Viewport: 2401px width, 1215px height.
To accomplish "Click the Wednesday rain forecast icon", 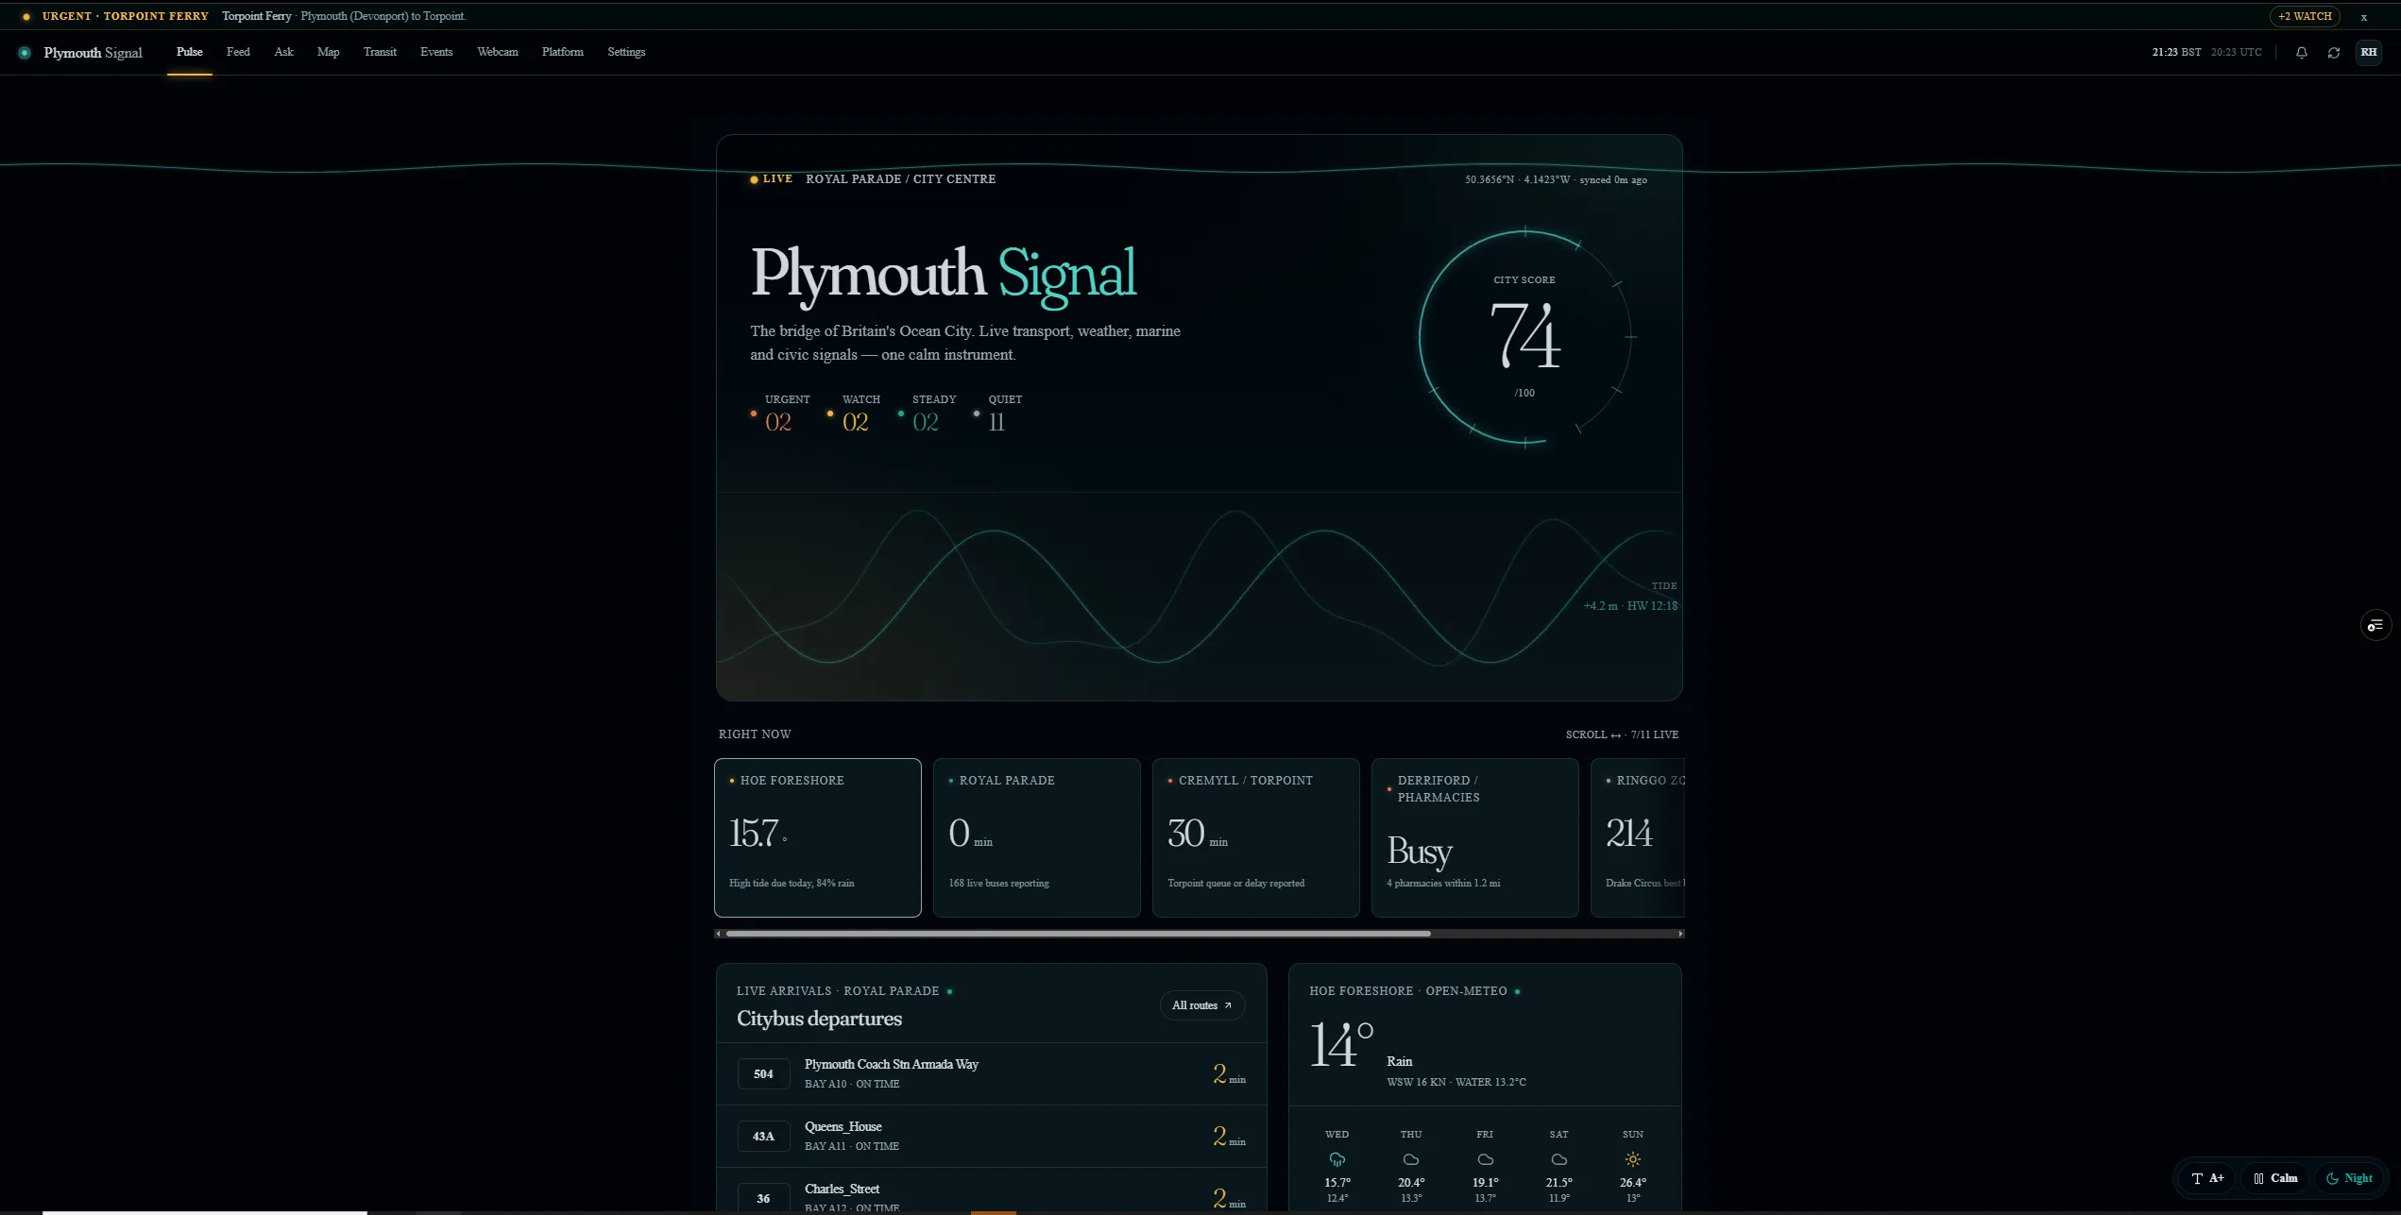I will 1337,1159.
